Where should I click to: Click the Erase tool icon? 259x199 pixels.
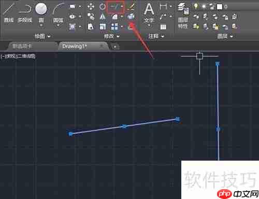(131, 7)
